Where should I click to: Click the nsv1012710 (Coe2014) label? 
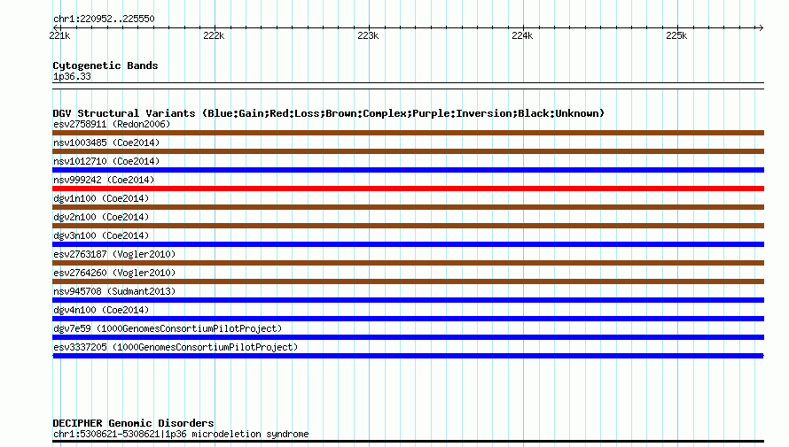coord(106,161)
